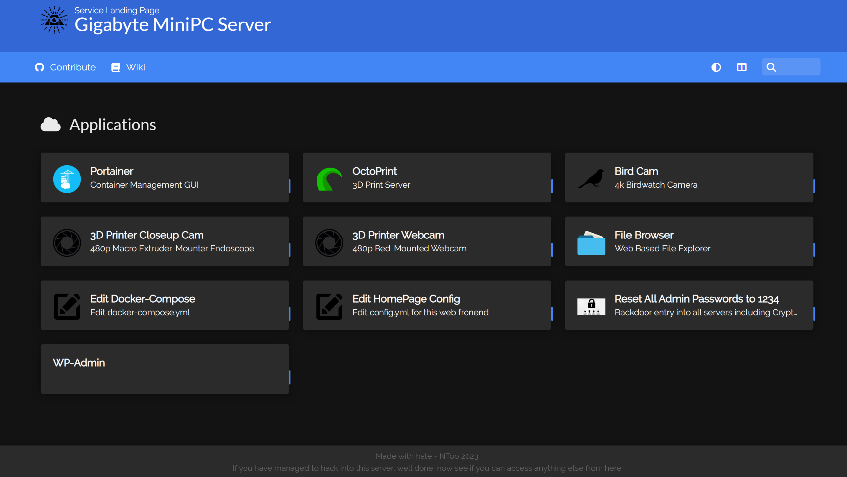The width and height of the screenshot is (847, 477).
Task: Click the File Browser folder icon
Action: coord(591,243)
